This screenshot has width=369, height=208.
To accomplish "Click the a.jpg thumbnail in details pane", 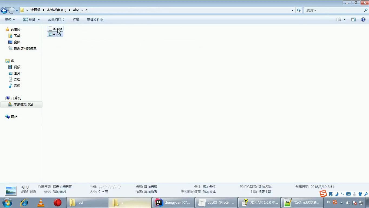I will coord(11,191).
